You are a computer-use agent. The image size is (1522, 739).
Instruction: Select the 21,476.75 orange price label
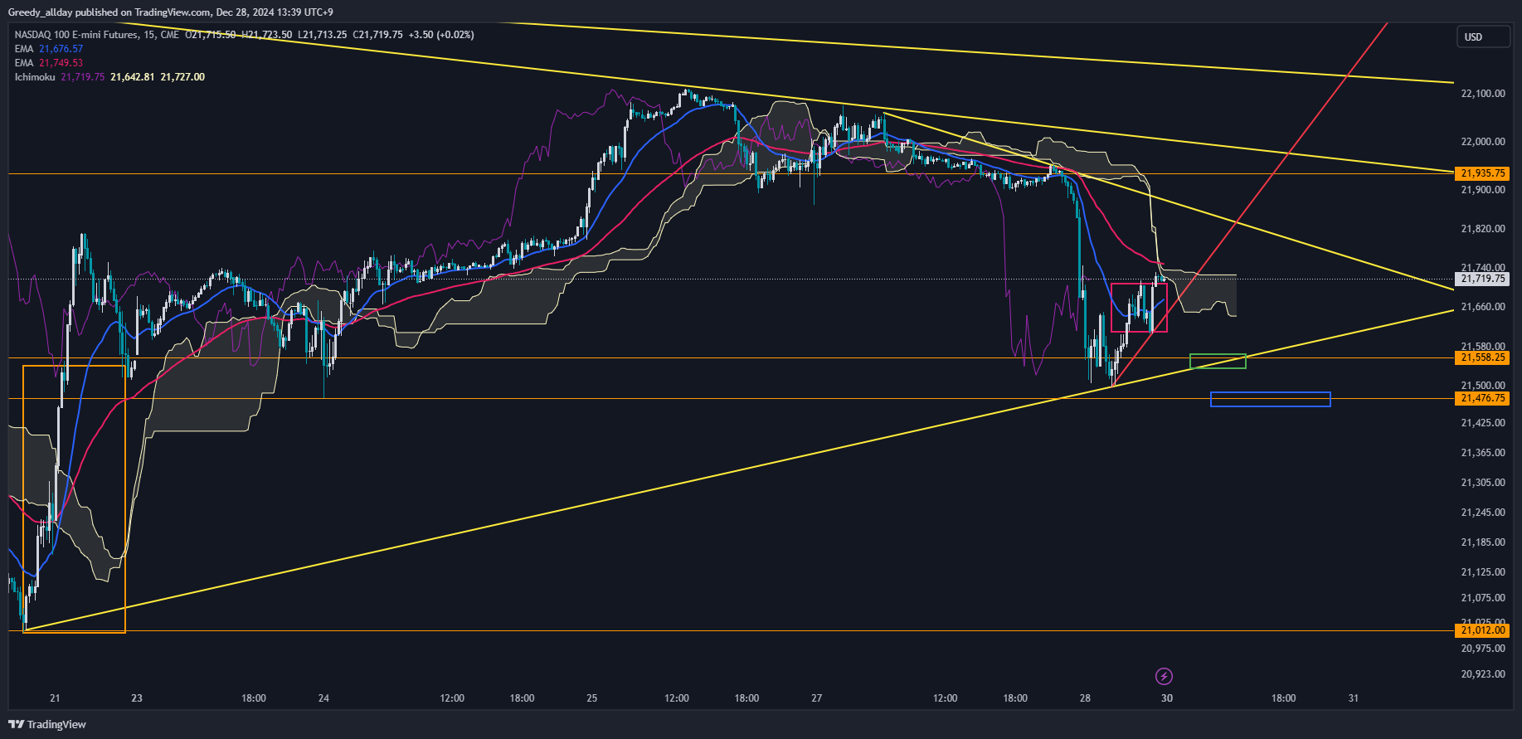[x=1482, y=398]
